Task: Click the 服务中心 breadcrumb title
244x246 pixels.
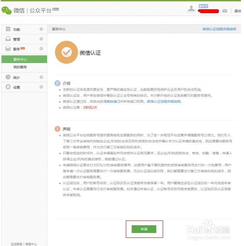Action: (59, 29)
